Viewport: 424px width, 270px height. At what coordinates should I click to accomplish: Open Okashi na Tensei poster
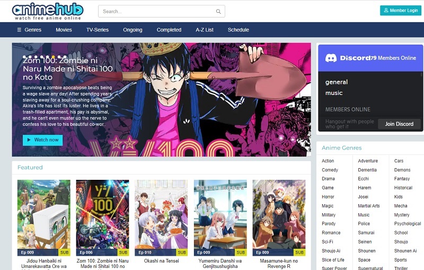pos(161,218)
